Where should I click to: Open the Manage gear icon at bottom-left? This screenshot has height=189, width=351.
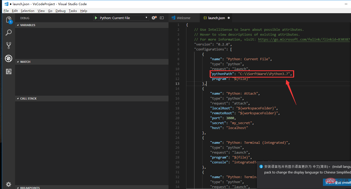pyautogui.click(x=9, y=184)
